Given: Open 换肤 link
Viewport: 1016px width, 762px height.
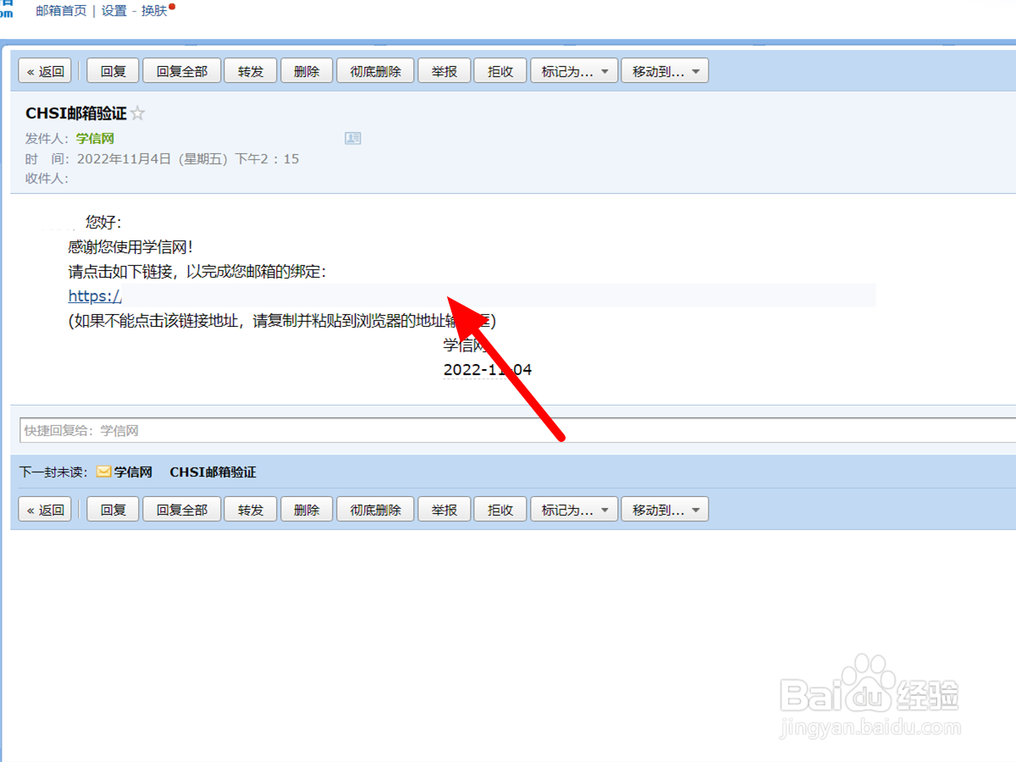Looking at the screenshot, I should pos(154,11).
